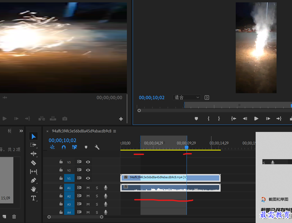
Task: Toggle lock on V2 track
Action: point(61,170)
